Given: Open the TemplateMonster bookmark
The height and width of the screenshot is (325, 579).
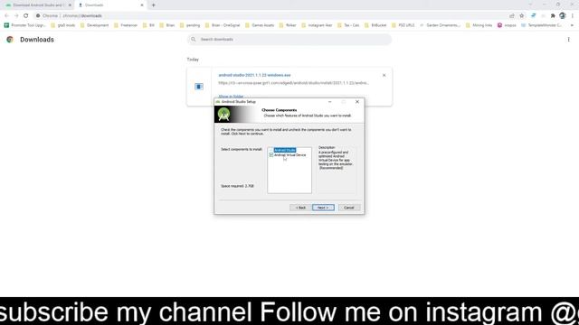Looking at the screenshot, I should (x=541, y=25).
